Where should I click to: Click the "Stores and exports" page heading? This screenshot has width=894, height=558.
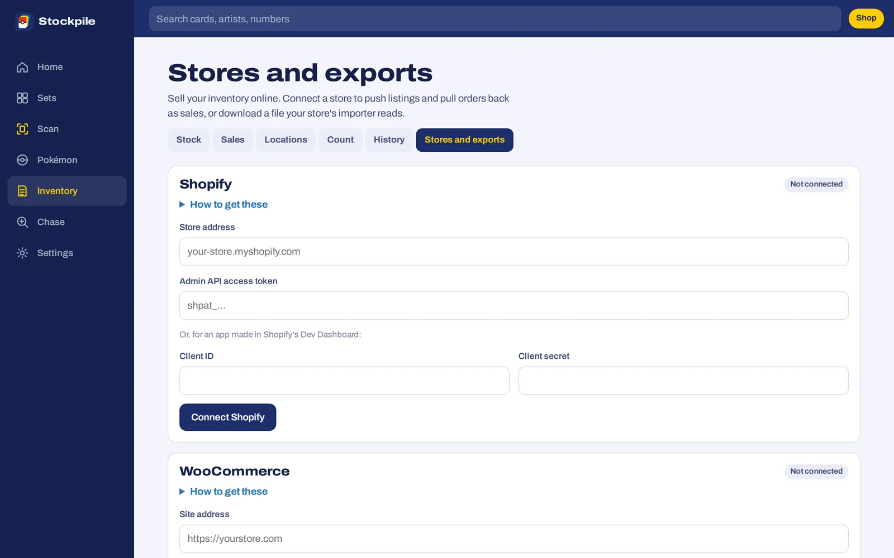click(300, 73)
